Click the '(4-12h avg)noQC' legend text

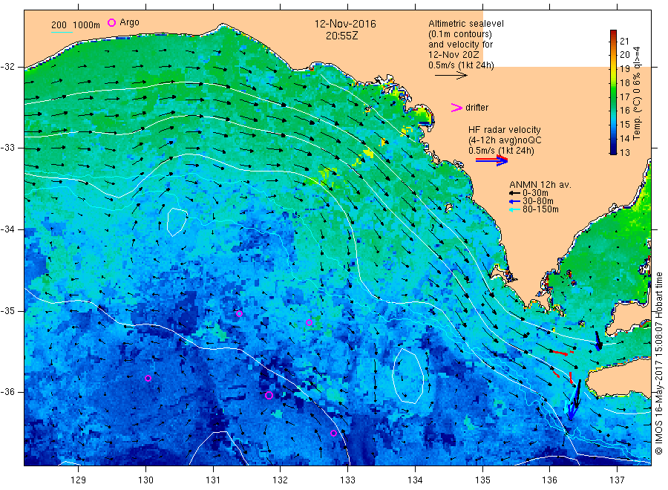[x=505, y=140]
